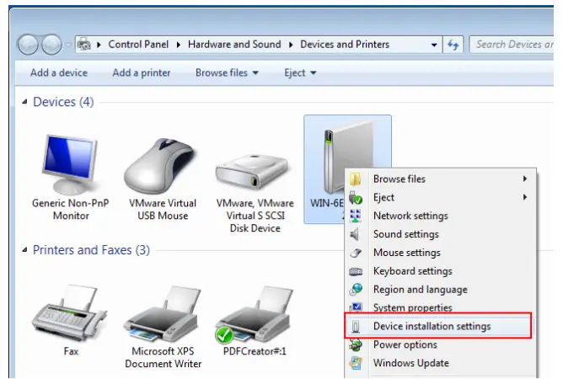Image resolution: width=563 pixels, height=379 pixels.
Task: Choose Network settings from context menu
Action: pyautogui.click(x=440, y=216)
